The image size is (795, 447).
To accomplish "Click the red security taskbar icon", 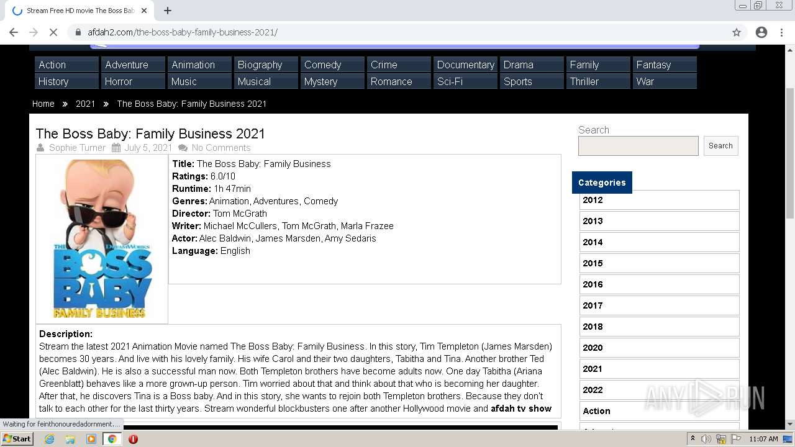I will (x=133, y=439).
